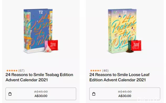Click struck-through A$45.00 price on Teabag Edition
The width and height of the screenshot is (166, 103).
pyautogui.click(x=41, y=92)
